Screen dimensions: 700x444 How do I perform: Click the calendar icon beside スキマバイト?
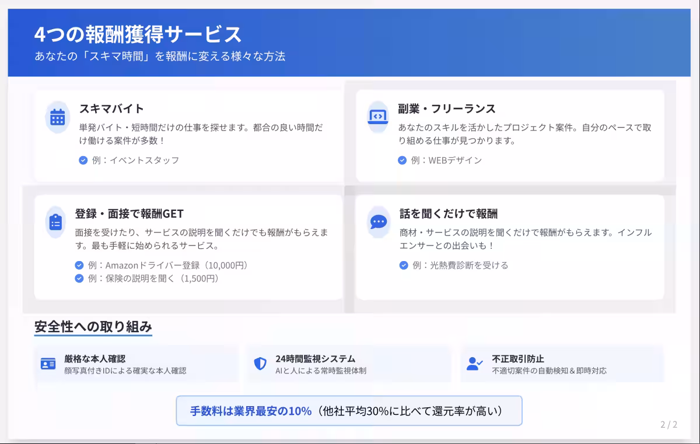pyautogui.click(x=57, y=117)
